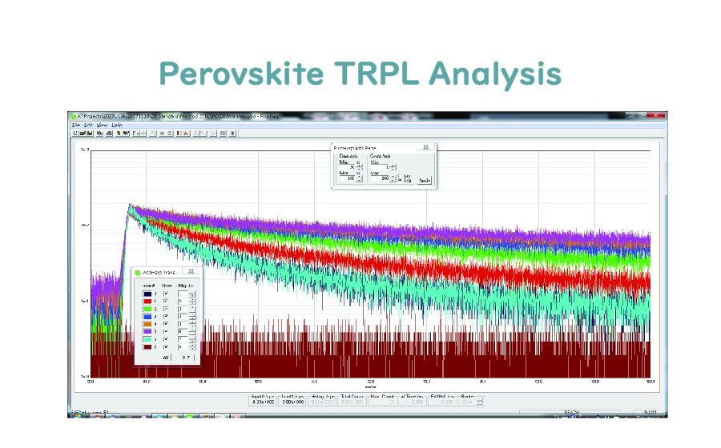
Task: Uncheck Show for trace 7
Action: (x=166, y=347)
